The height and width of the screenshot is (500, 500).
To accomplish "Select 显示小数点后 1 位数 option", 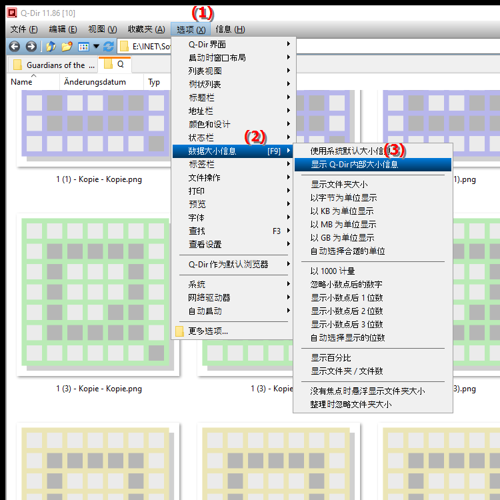I will coord(373,298).
